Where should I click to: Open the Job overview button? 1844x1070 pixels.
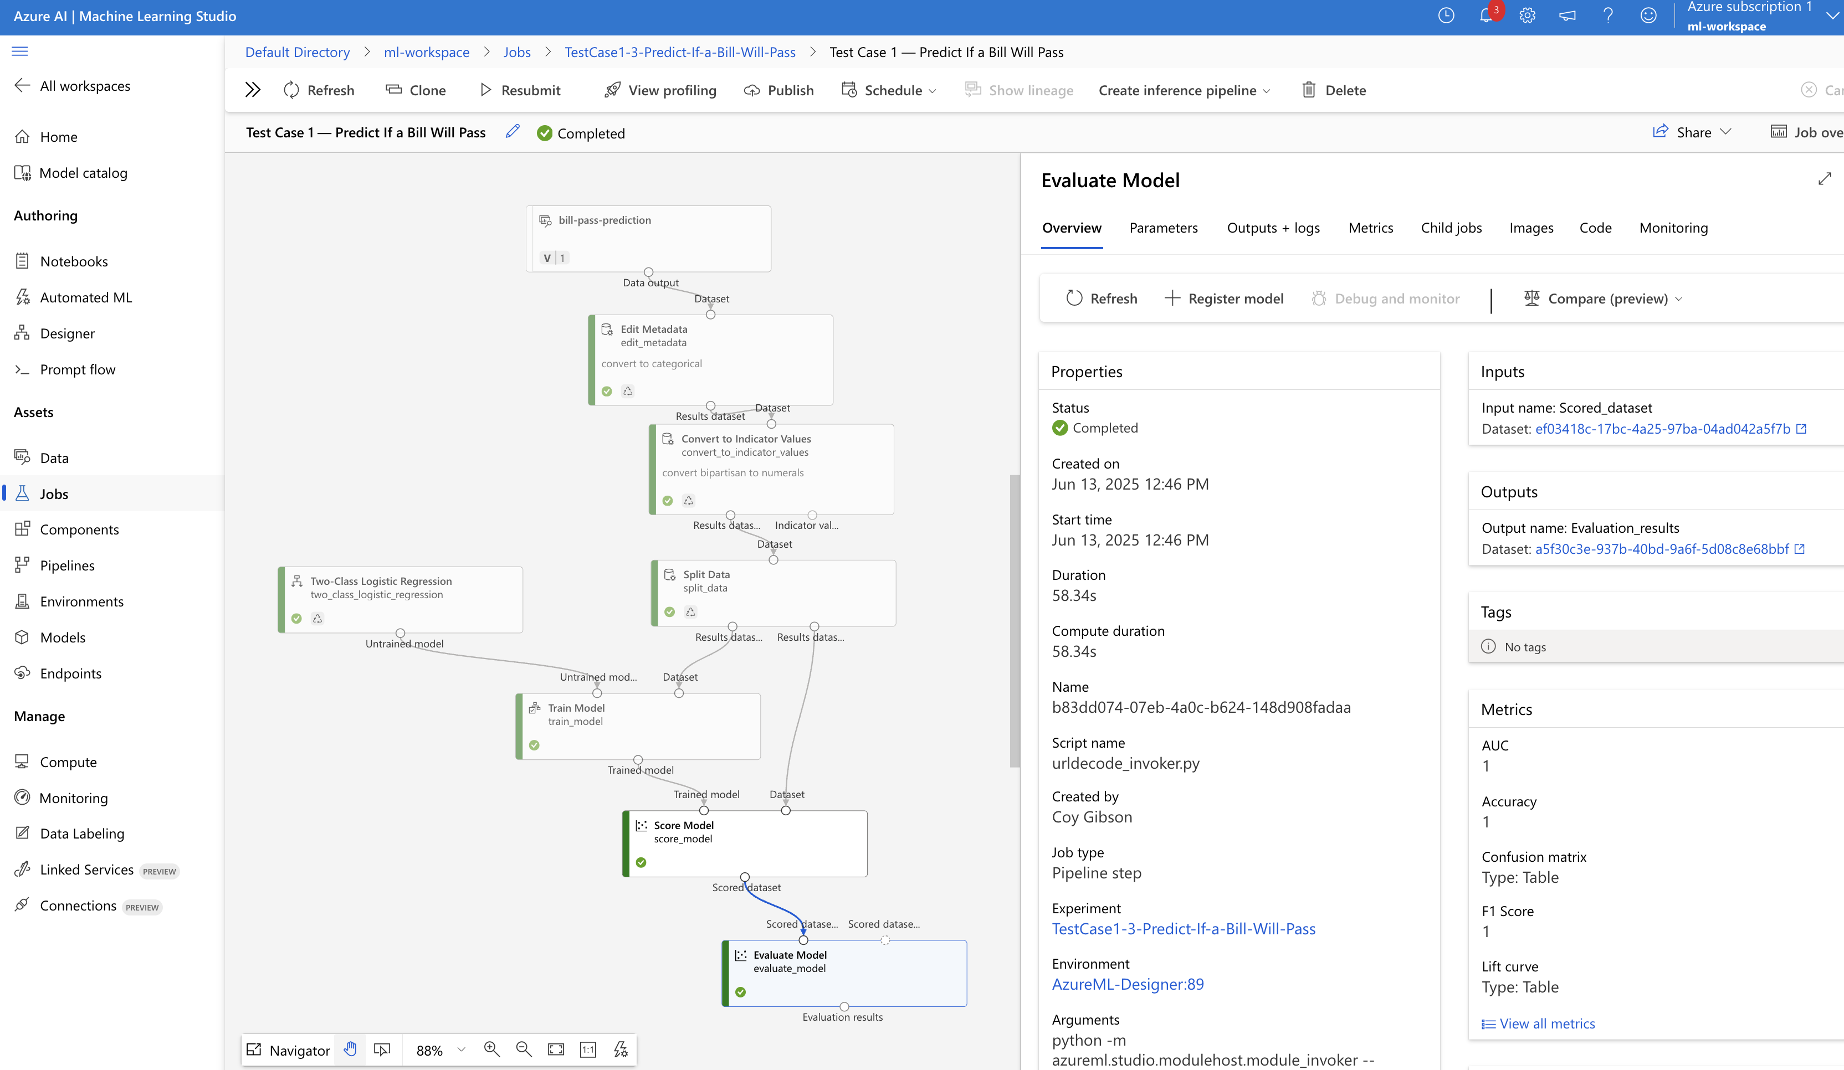(1806, 132)
